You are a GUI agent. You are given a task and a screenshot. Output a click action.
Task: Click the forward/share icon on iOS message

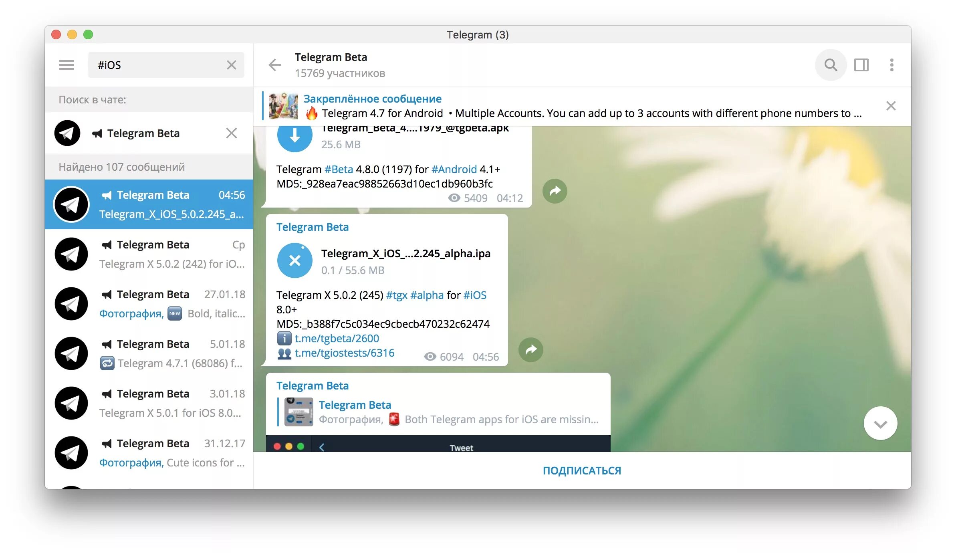tap(531, 349)
